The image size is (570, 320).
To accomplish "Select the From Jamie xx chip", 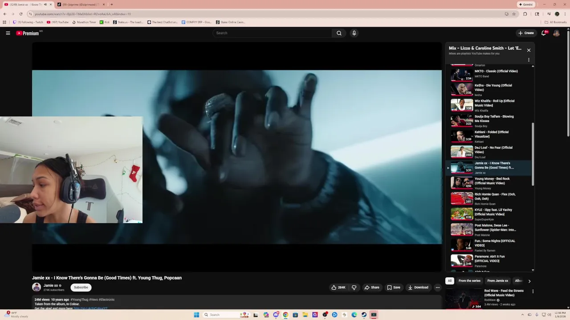I will pyautogui.click(x=497, y=281).
